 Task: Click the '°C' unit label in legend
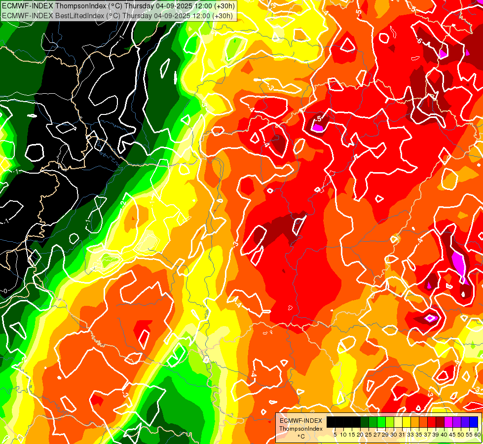(x=301, y=437)
